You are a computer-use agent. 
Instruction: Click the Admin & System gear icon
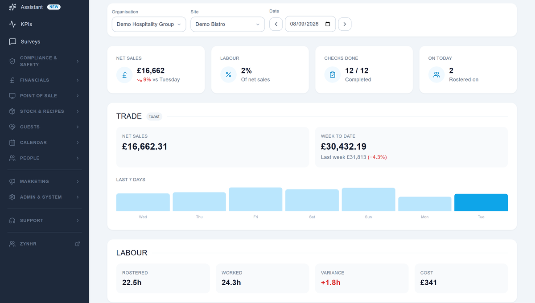[12, 197]
